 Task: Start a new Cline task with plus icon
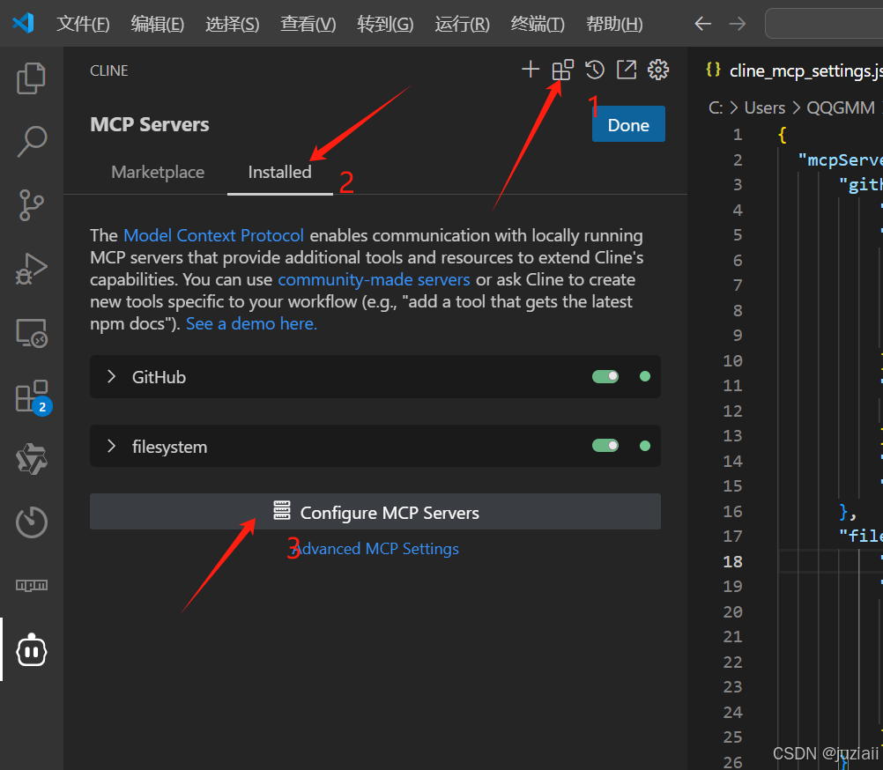pyautogui.click(x=530, y=70)
